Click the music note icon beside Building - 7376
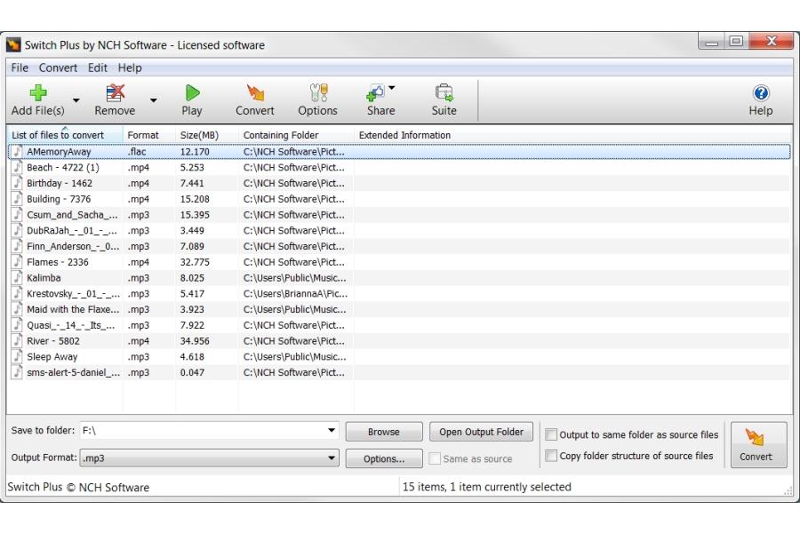 (18, 198)
